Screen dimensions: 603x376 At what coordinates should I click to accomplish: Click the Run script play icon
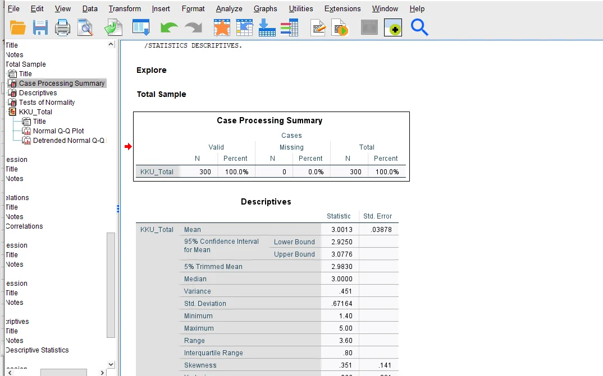(x=341, y=28)
